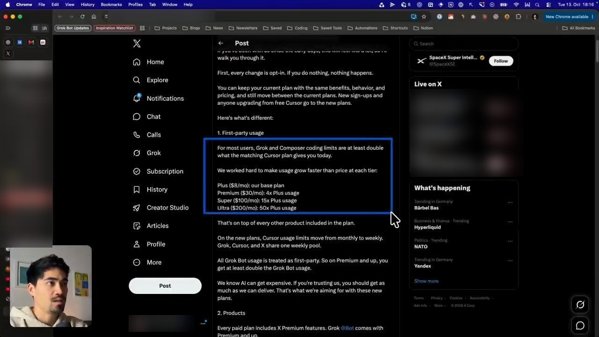Open Calls in the X sidebar
This screenshot has height=337, width=599.
[x=147, y=135]
